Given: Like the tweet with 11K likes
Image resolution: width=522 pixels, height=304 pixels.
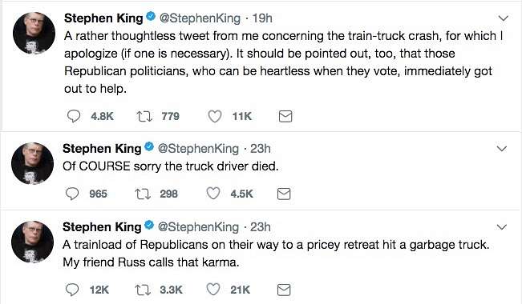Looking at the screenshot, I should pyautogui.click(x=214, y=116).
